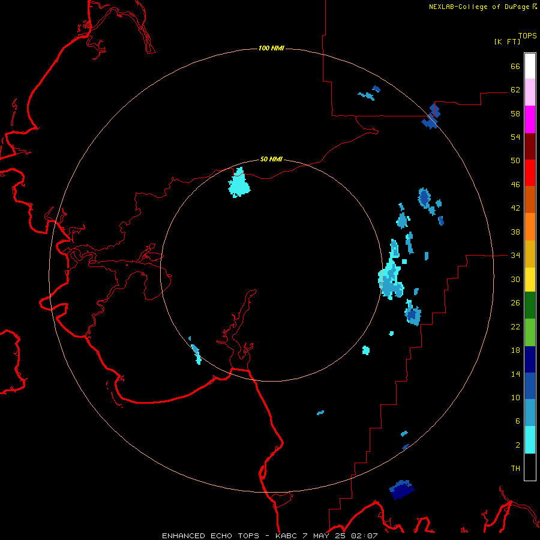540x540 pixels.
Task: Click the "100 NMI" range ring label
Action: (271, 48)
